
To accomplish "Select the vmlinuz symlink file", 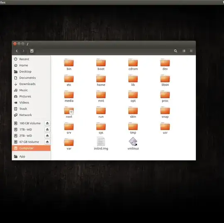I will coord(133,143).
